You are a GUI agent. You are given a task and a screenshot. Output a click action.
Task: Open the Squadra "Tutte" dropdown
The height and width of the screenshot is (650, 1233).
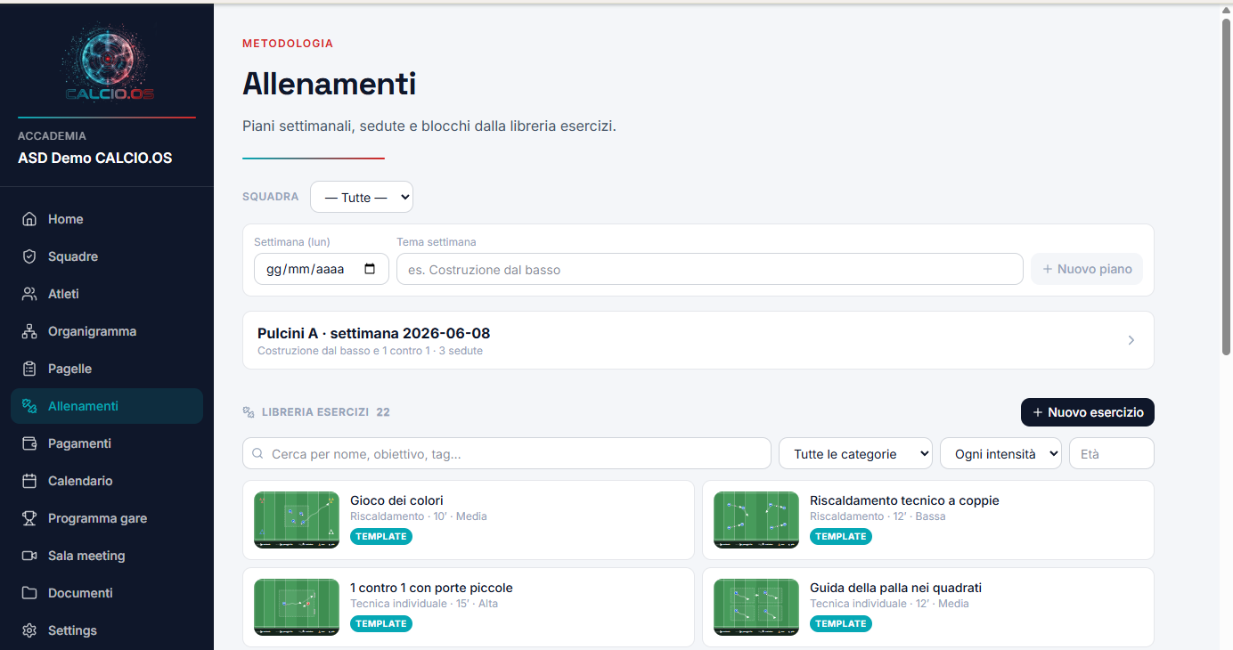click(362, 197)
